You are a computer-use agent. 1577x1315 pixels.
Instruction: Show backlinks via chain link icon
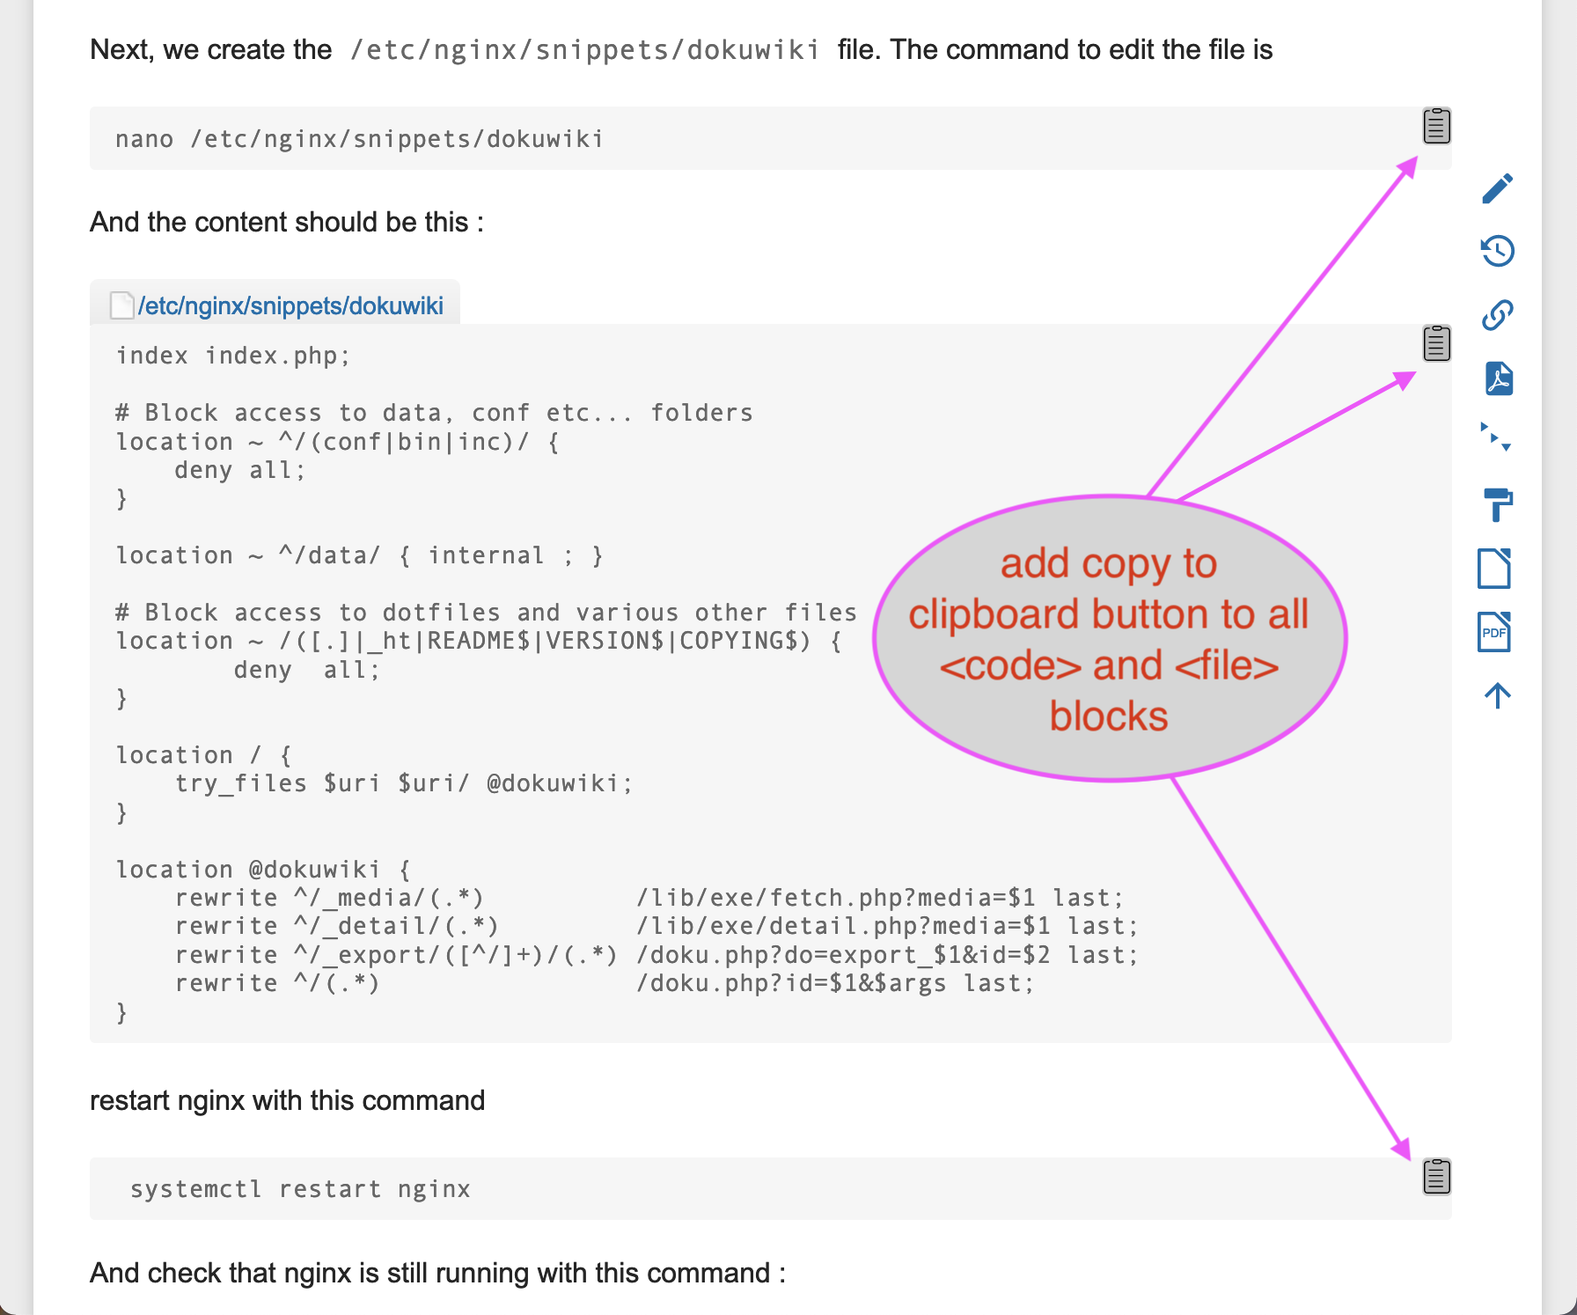pyautogui.click(x=1497, y=314)
